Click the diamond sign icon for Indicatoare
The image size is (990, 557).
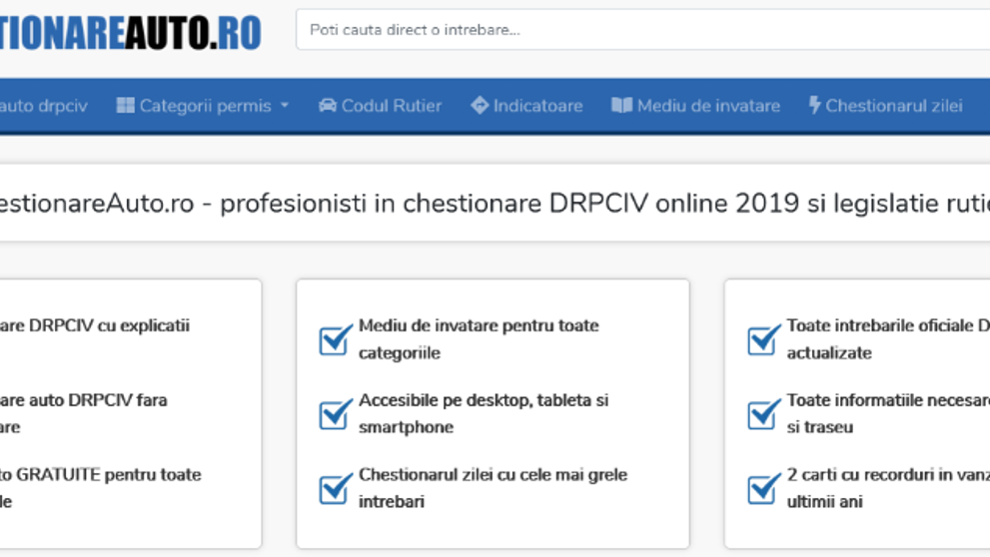coord(480,106)
